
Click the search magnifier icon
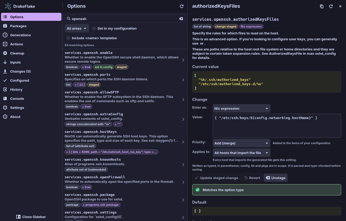point(69,19)
